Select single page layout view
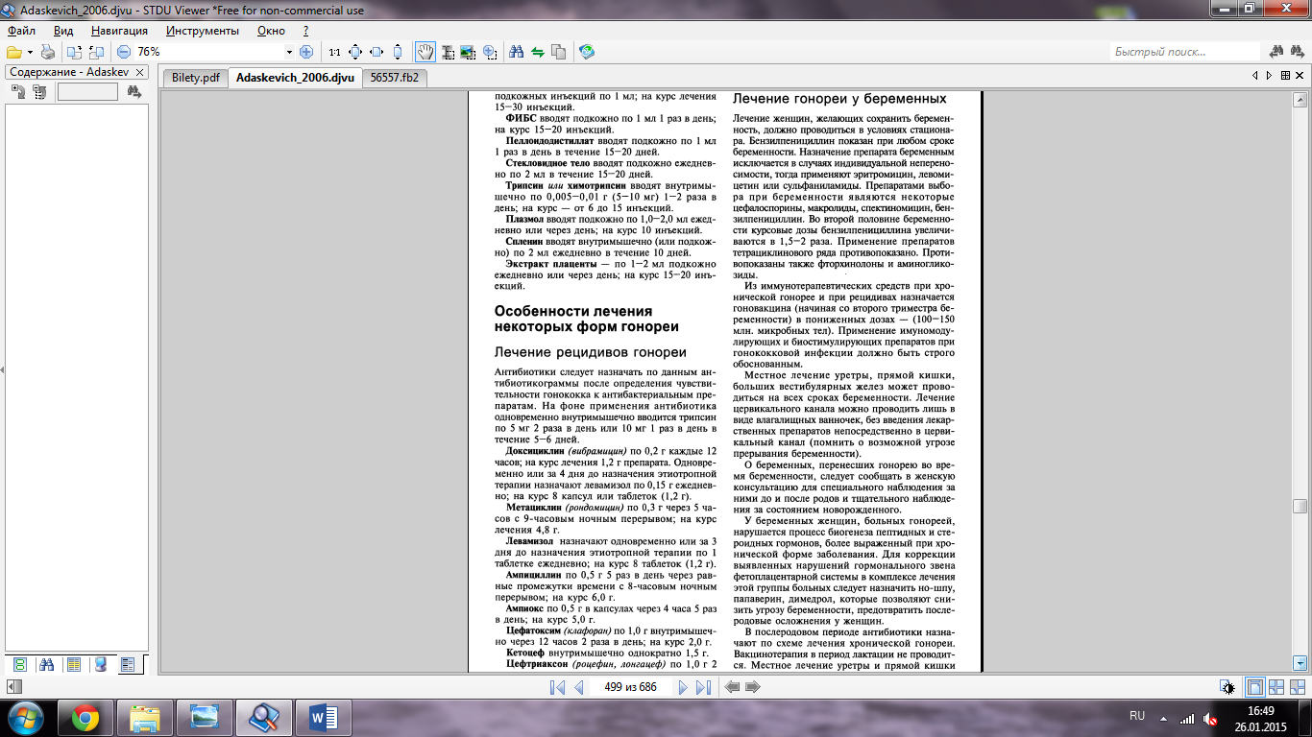 click(x=1254, y=687)
